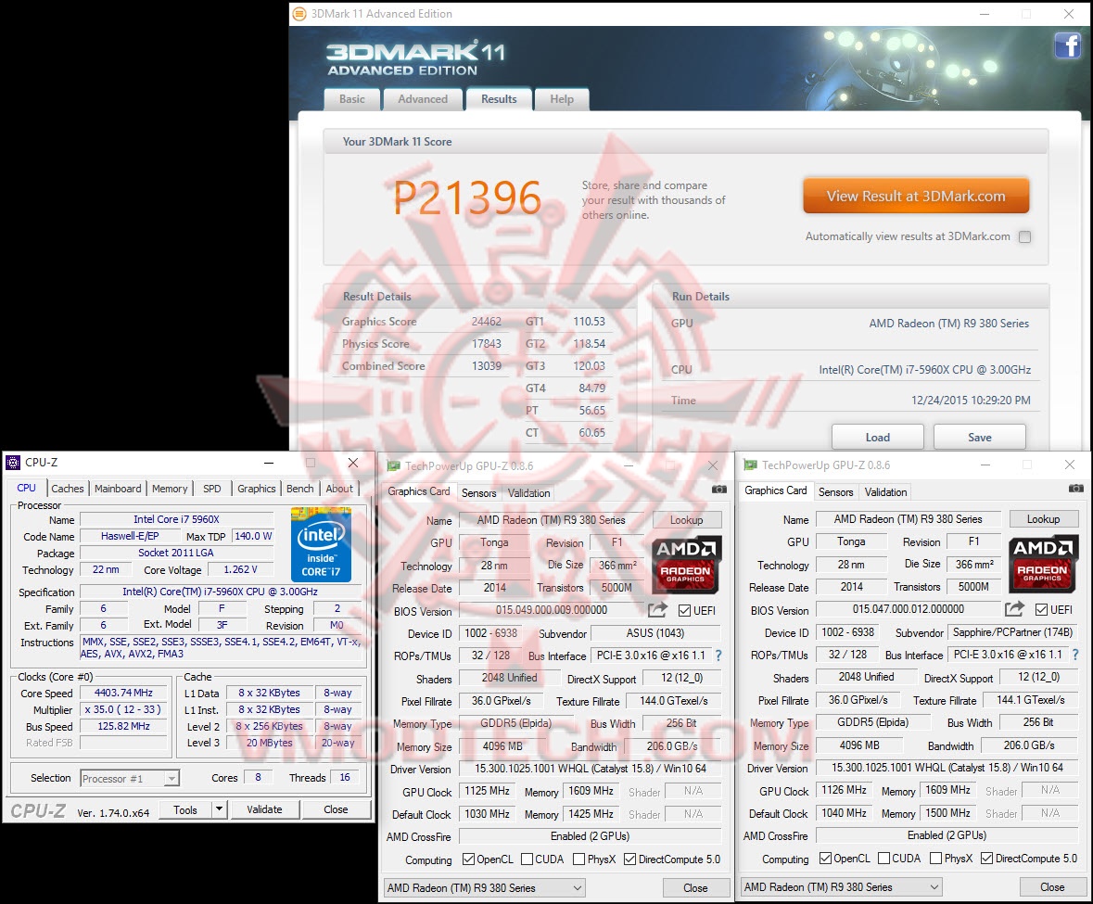Switch to the Basic tab in 3DMark 11
Viewport: 1093px width, 904px height.
click(352, 99)
